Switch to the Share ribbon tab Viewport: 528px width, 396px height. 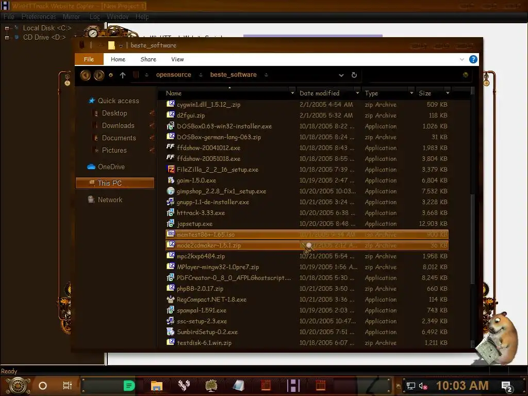148,59
